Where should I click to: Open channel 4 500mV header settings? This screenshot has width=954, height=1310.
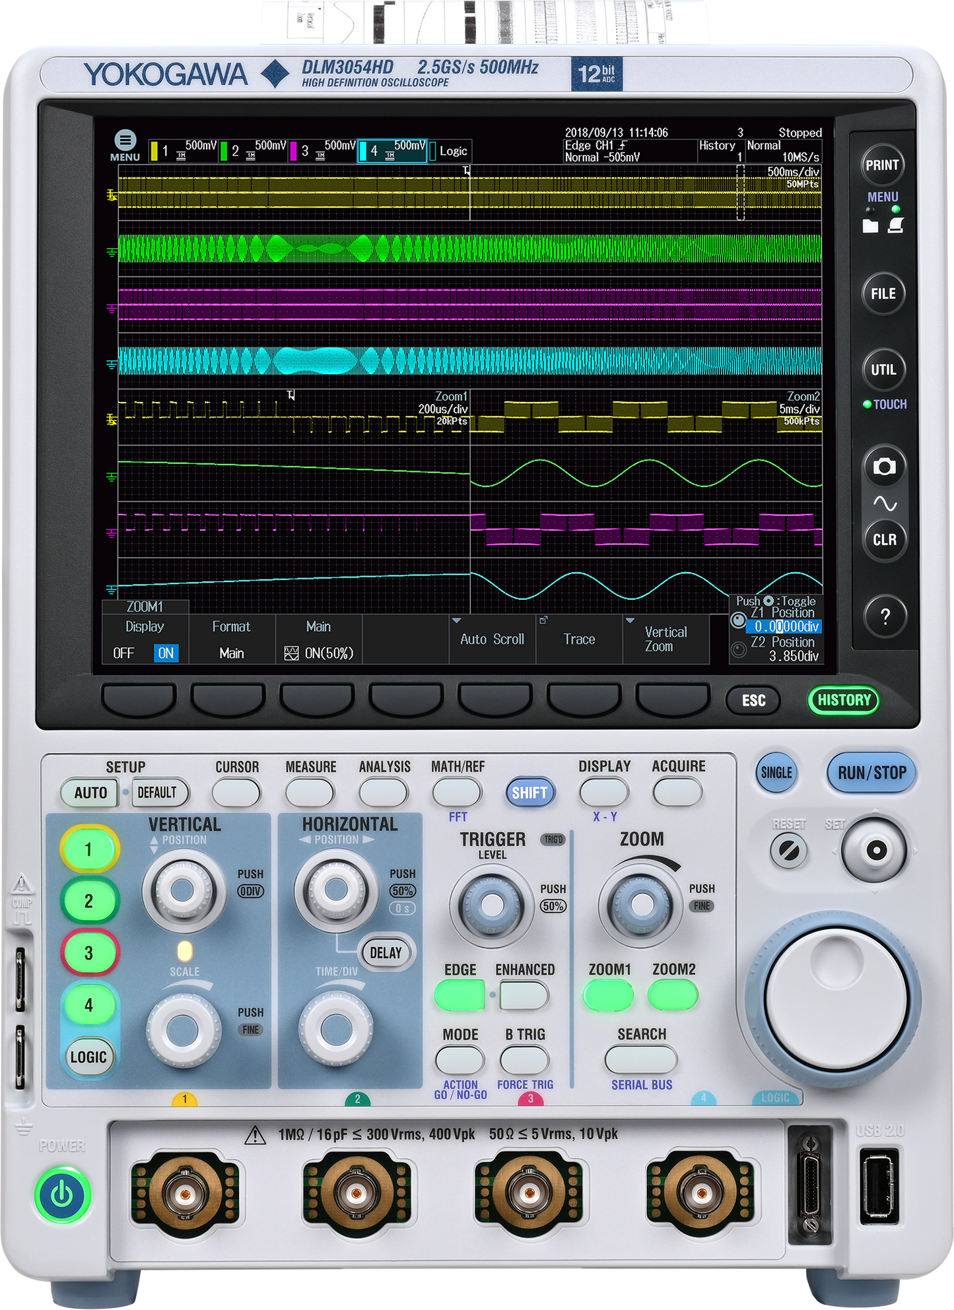point(392,150)
